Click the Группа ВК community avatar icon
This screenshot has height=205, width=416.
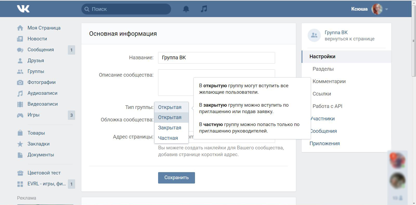[314, 35]
